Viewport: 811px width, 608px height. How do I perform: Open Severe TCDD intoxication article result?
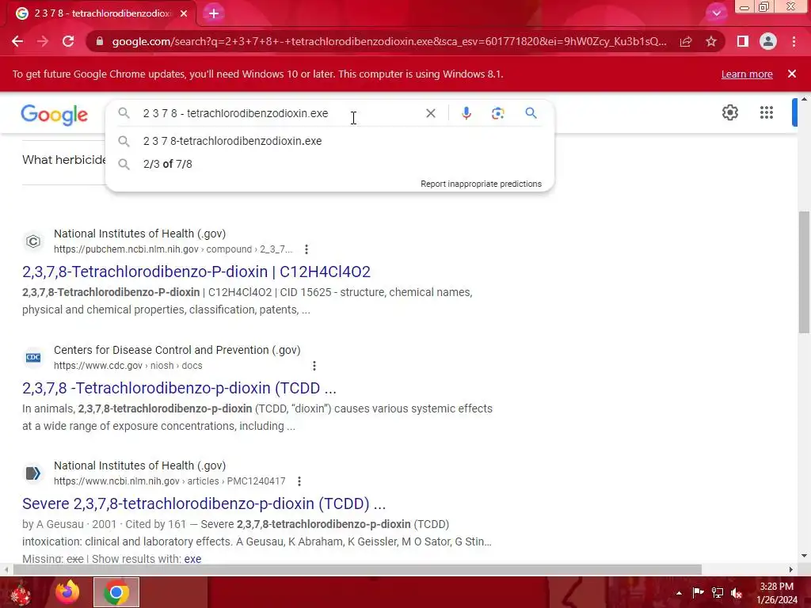click(x=204, y=503)
